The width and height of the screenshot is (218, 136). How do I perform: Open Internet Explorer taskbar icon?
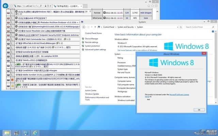[x=35, y=133]
